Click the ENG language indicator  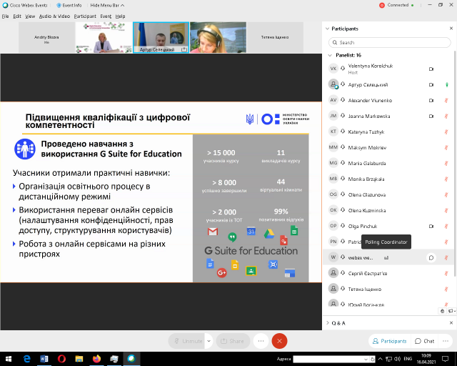[x=408, y=359]
